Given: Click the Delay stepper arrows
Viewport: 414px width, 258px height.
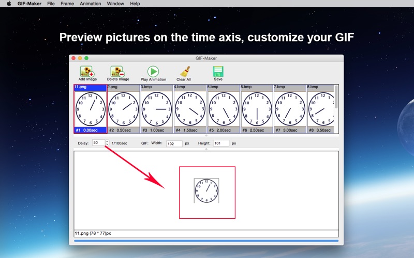Looking at the screenshot, I should click(x=107, y=143).
